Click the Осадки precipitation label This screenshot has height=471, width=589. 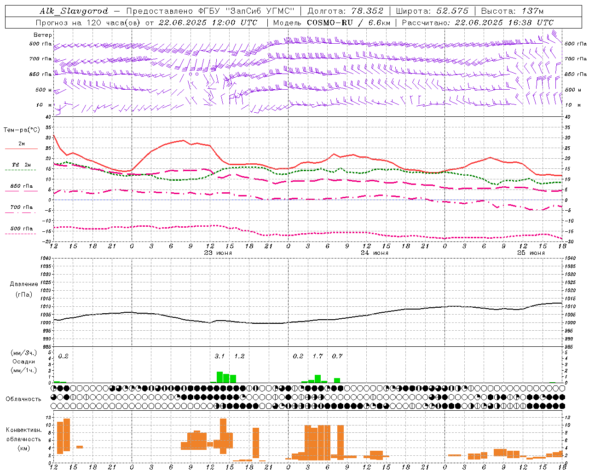click(23, 362)
